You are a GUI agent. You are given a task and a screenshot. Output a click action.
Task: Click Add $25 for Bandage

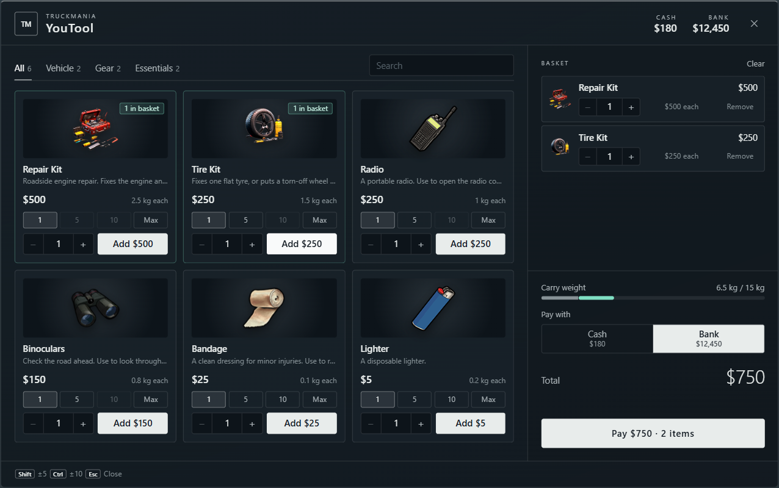(x=302, y=423)
